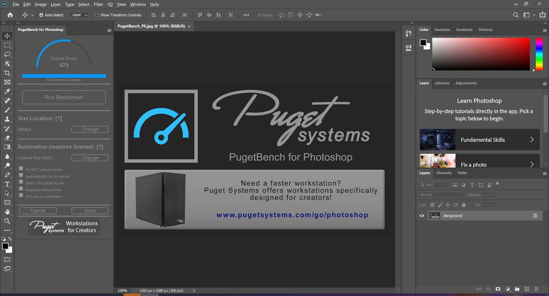The image size is (549, 296).
Task: Select the Hand tool
Action: point(7,212)
